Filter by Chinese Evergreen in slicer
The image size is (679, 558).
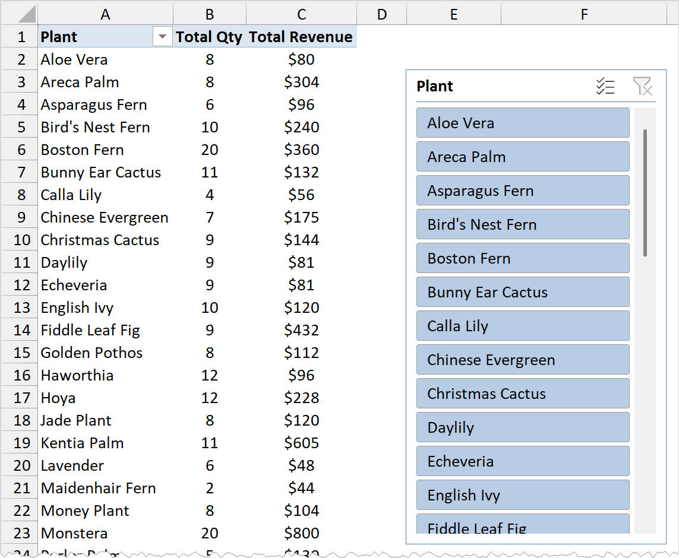(x=523, y=360)
